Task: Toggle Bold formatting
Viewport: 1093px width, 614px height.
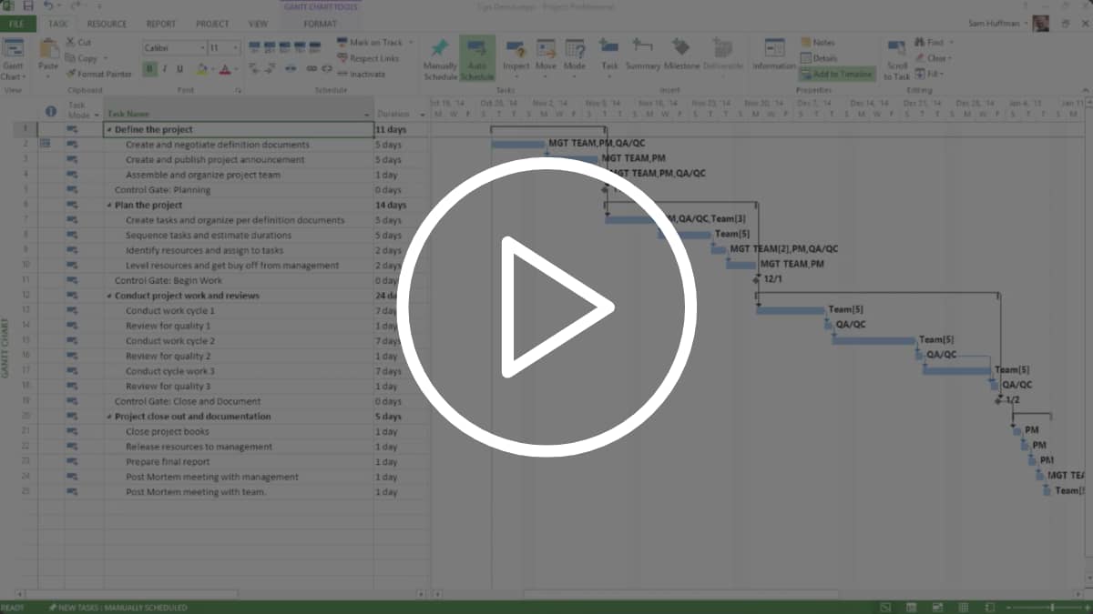Action: point(149,69)
